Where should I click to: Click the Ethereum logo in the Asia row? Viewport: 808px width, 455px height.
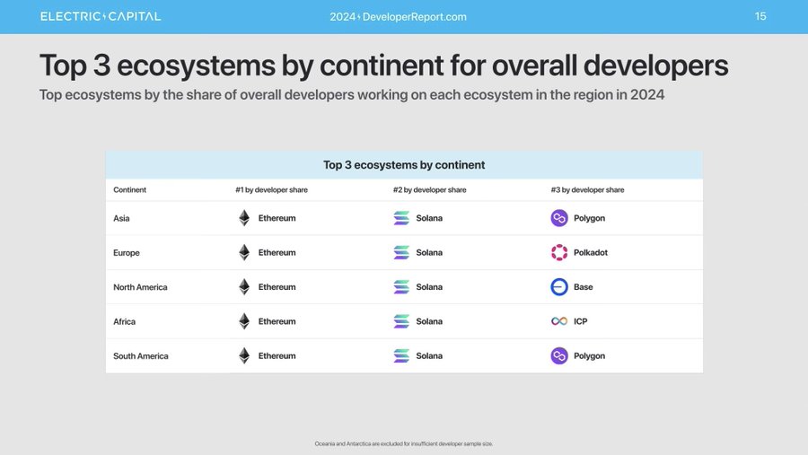point(244,218)
